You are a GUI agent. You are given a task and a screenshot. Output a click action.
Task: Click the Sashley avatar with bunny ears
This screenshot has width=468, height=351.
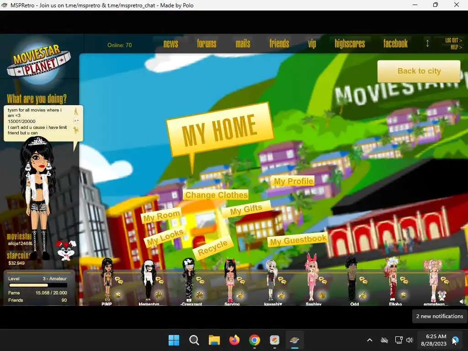pyautogui.click(x=312, y=277)
